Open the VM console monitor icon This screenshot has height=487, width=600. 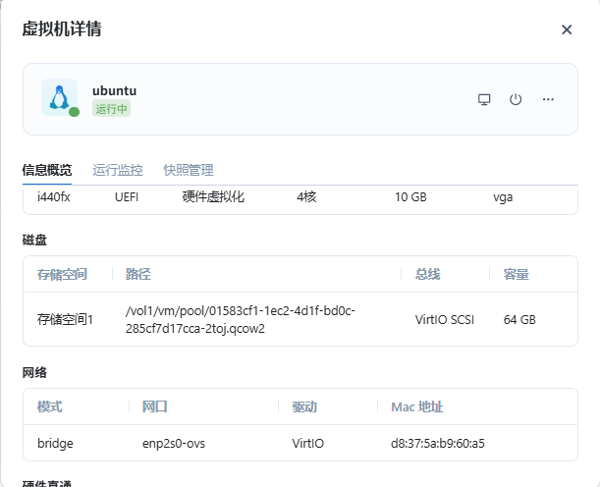point(484,99)
